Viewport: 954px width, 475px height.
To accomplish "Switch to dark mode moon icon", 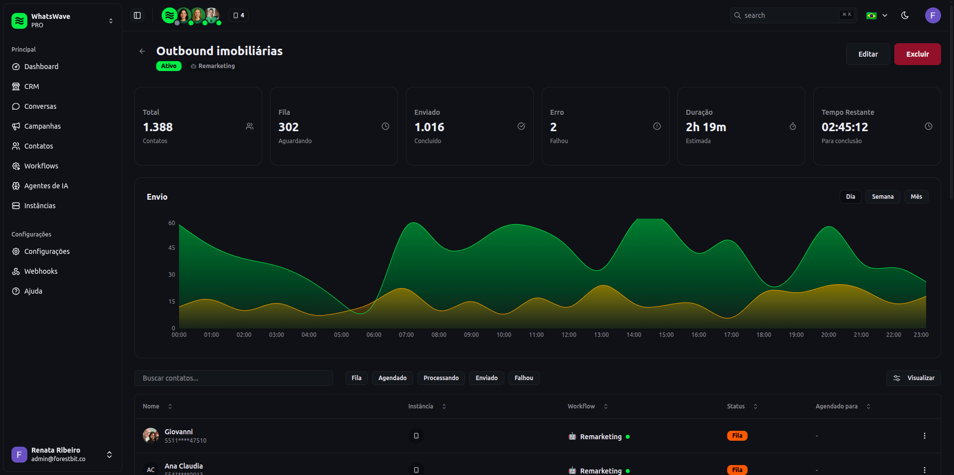I will click(x=905, y=15).
